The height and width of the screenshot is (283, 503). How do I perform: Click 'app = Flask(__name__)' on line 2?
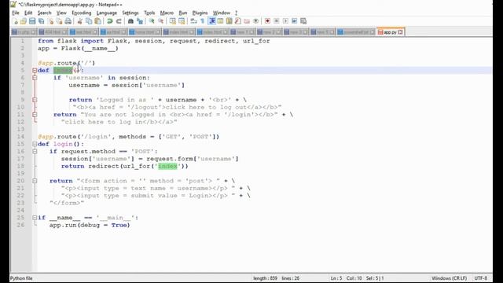click(78, 49)
